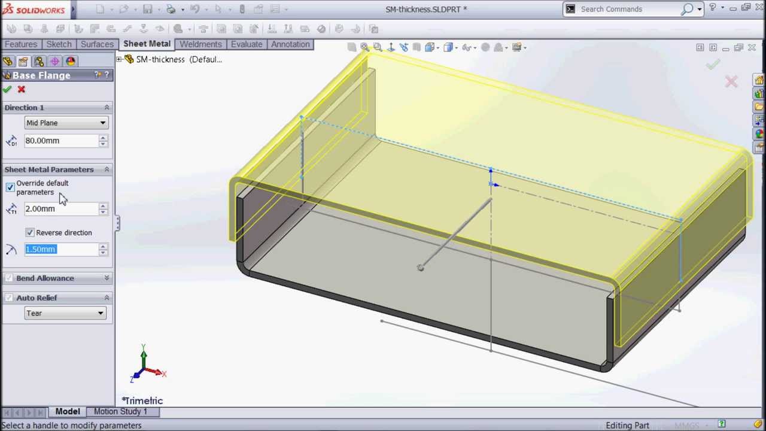Image resolution: width=766 pixels, height=431 pixels.
Task: Expand the SM-thickness tree node
Action: pos(119,59)
